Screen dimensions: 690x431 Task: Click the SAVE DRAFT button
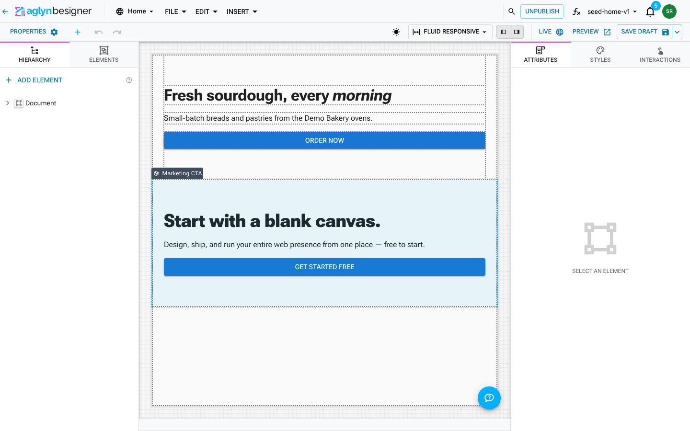644,32
